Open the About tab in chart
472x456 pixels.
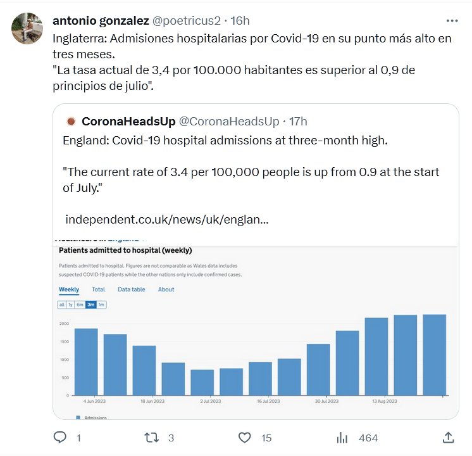(166, 289)
